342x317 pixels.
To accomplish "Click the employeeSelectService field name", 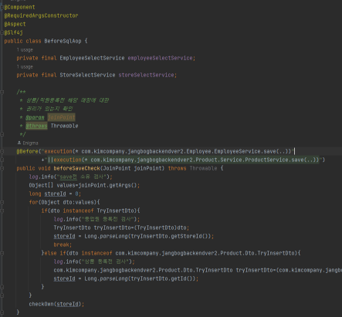I will point(160,58).
